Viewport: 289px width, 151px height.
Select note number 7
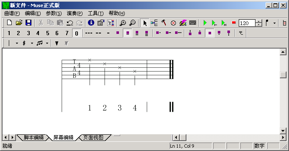pyautogui.click(x=67, y=33)
